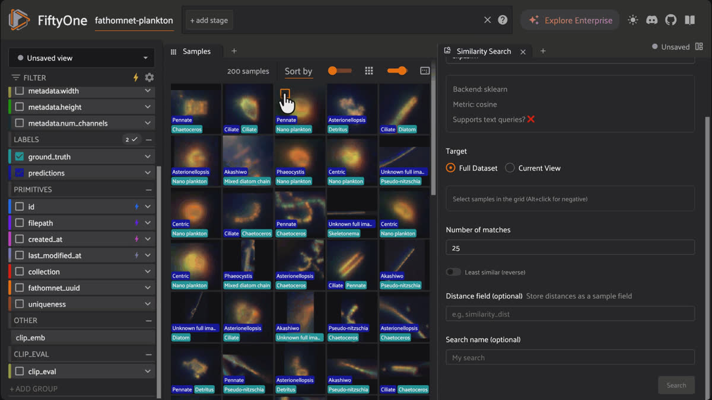Enable the metadata.width checkbox
The height and width of the screenshot is (400, 712).
20,91
